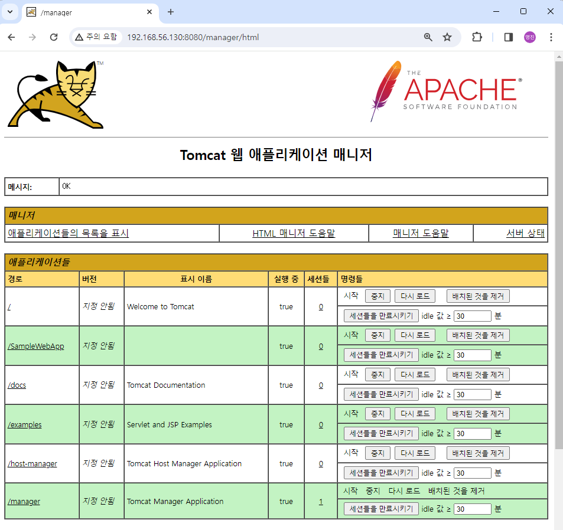Screen dimensions: 563x530
Task: Undeploy /SampleWebApp with '배치된 것을 제거'
Action: 478,335
